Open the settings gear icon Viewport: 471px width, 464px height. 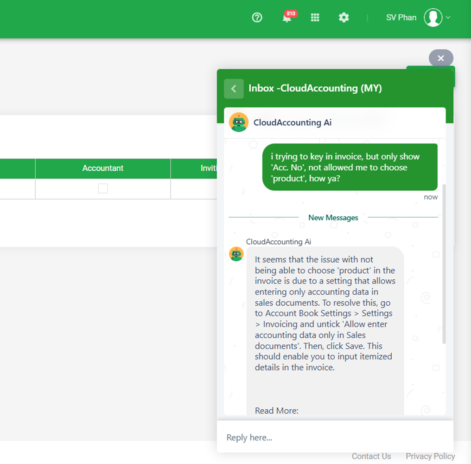pos(344,18)
